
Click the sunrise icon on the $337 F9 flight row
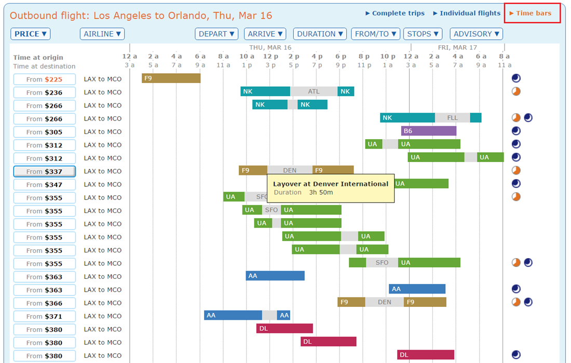coord(516,170)
